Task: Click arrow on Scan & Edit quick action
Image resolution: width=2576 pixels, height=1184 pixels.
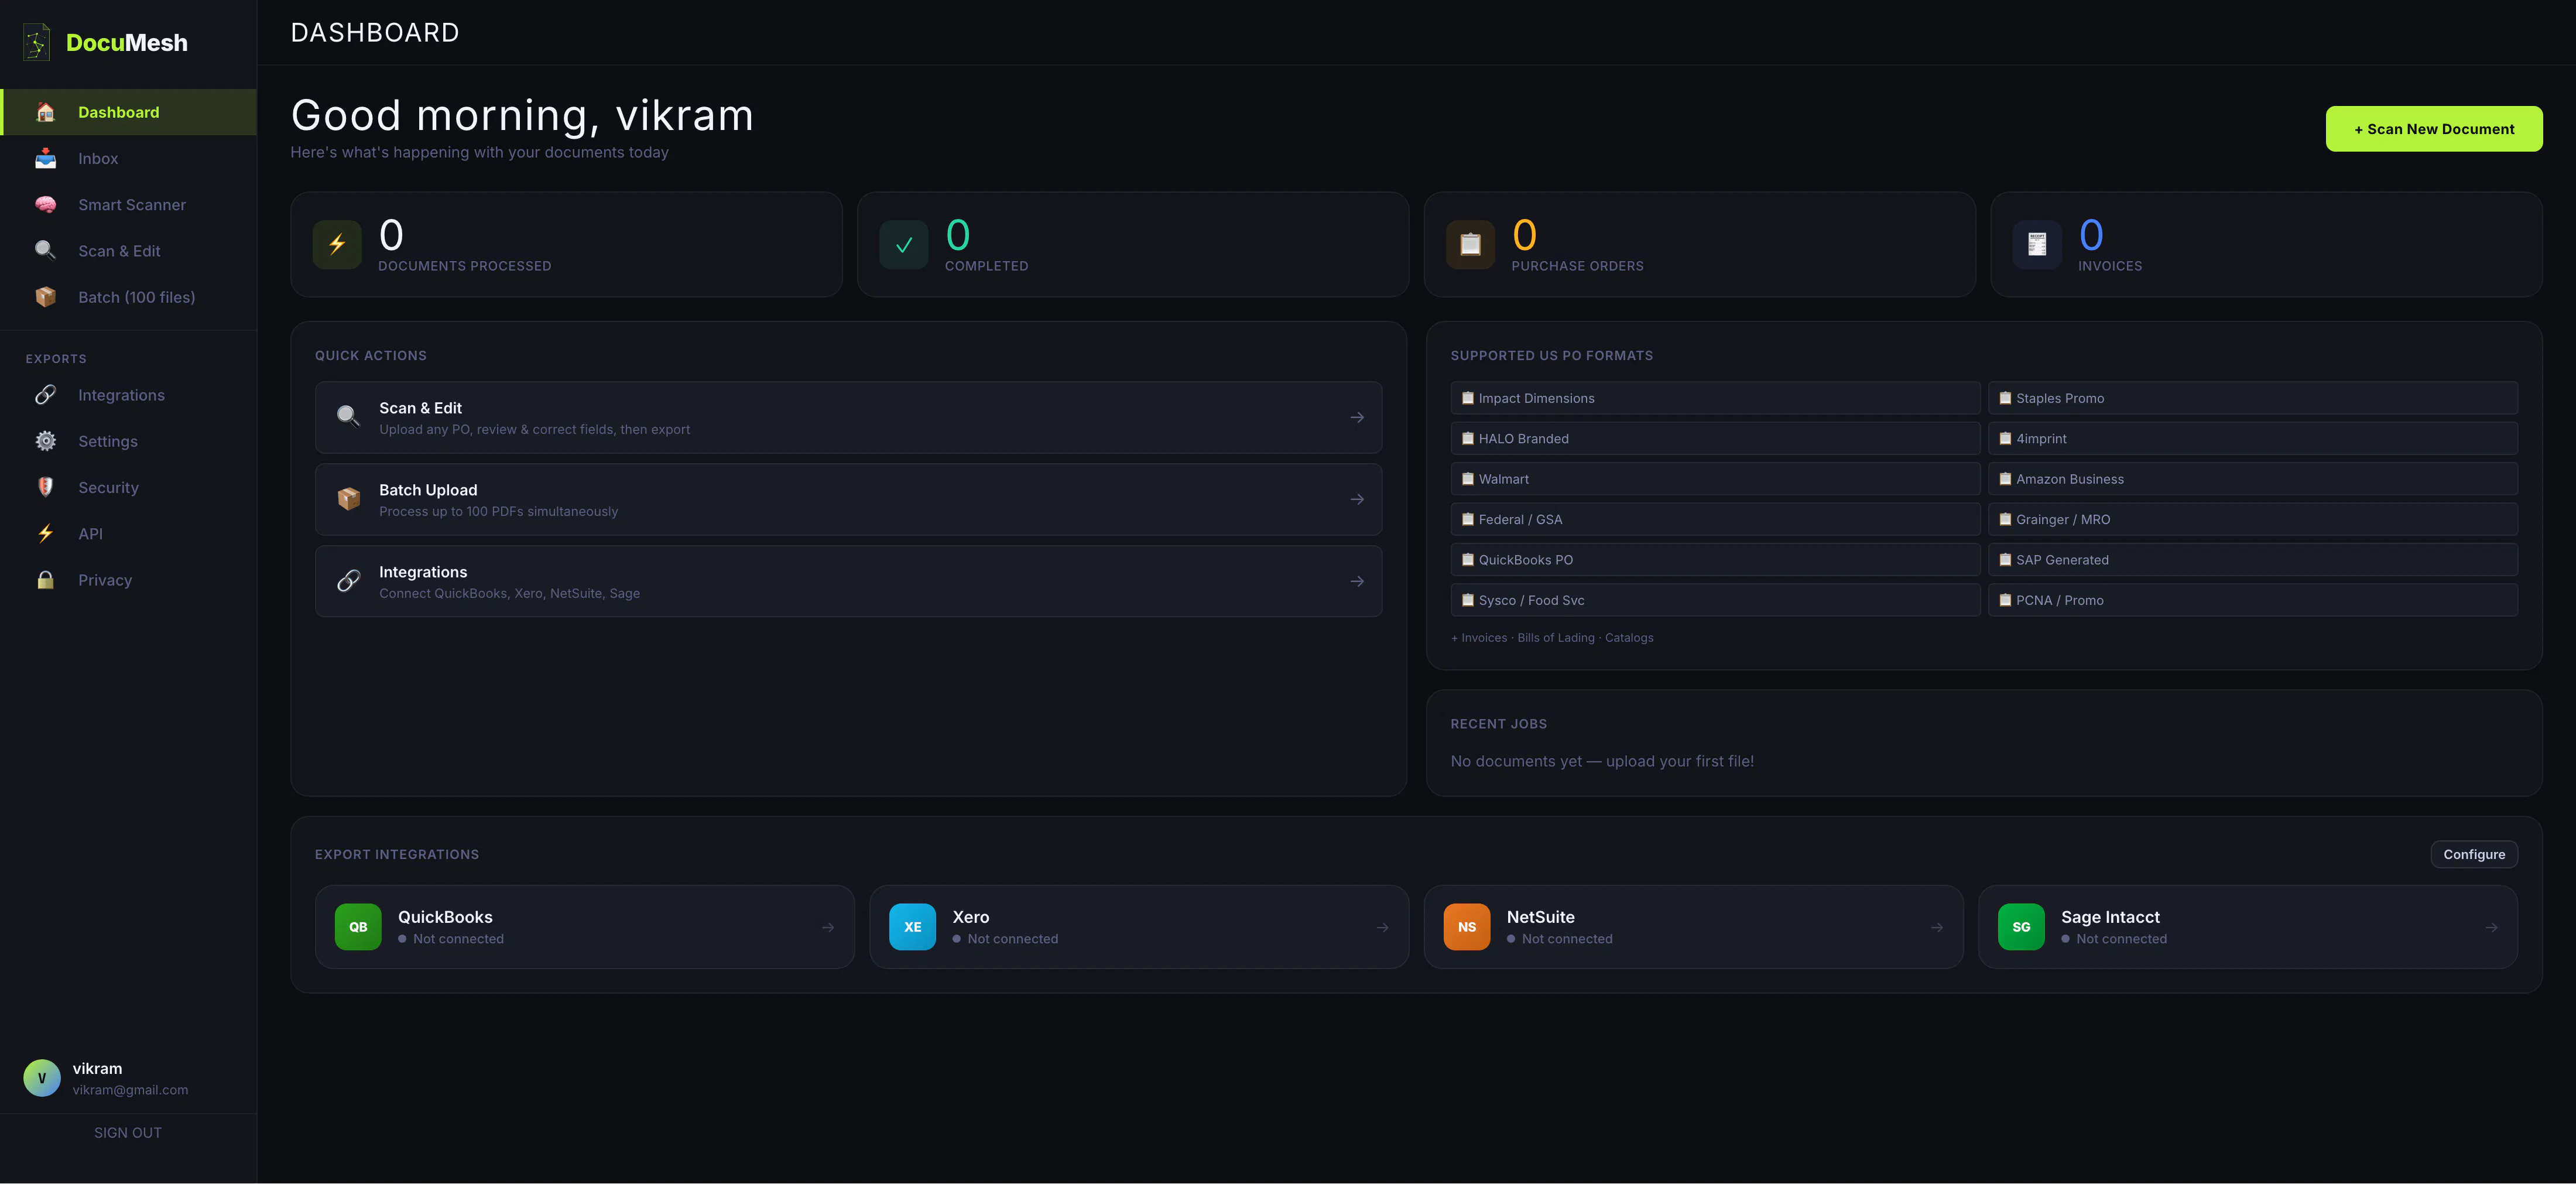Action: tap(1357, 417)
